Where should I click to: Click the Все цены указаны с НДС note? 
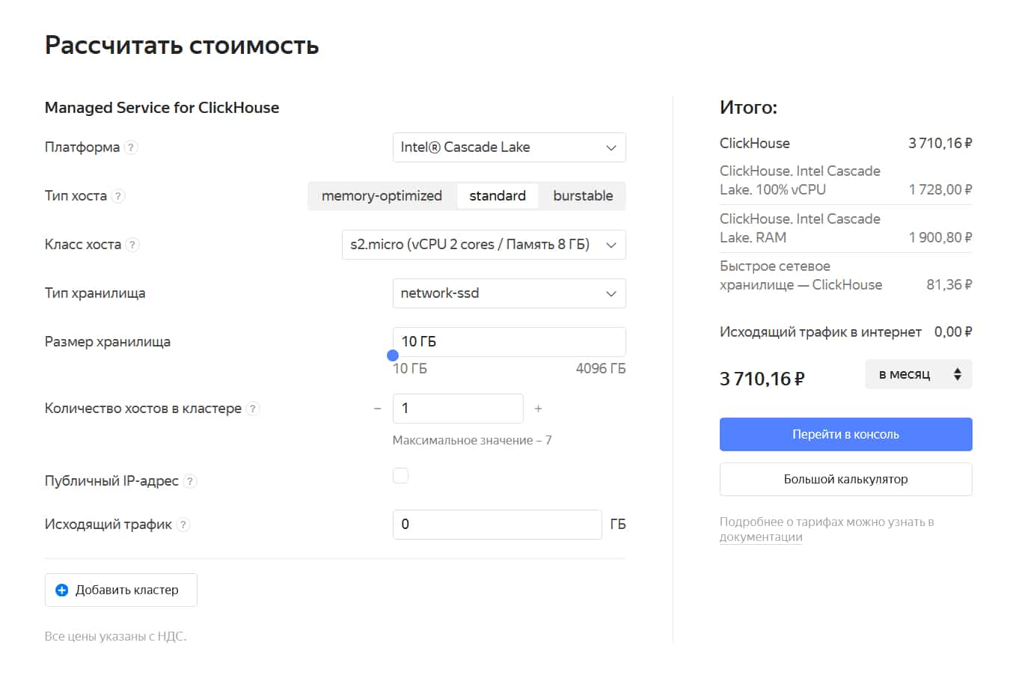[115, 637]
